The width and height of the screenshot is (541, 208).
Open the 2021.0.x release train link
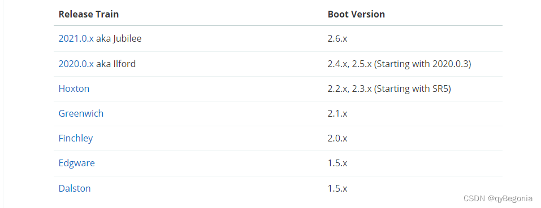point(76,38)
